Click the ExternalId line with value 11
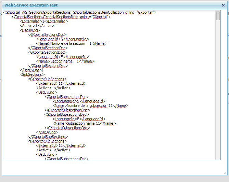This screenshot has height=182, width=229. (x=61, y=83)
